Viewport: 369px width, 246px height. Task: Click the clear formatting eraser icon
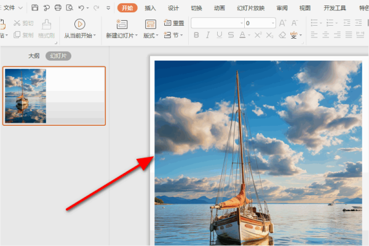coord(282,35)
